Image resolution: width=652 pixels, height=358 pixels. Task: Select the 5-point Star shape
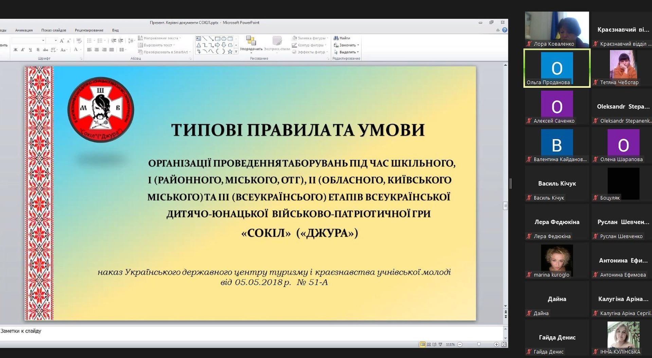pyautogui.click(x=230, y=51)
